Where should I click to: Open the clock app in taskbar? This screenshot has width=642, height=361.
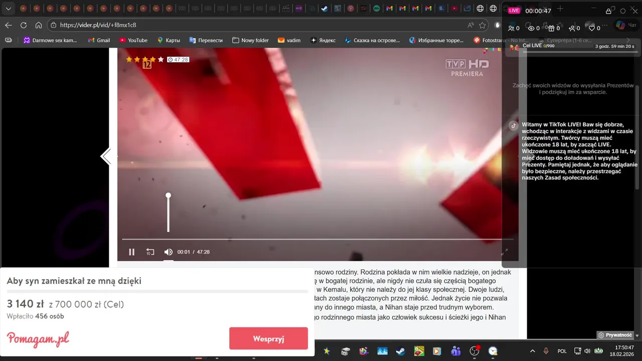click(x=493, y=351)
